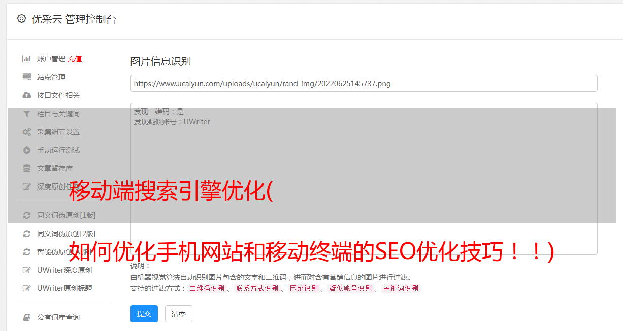This screenshot has width=623, height=331.
Task: Click the refresh icon for 同义词伪原创[1版]
Action: [x=27, y=215]
